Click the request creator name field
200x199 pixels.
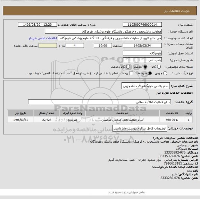tap(110, 38)
